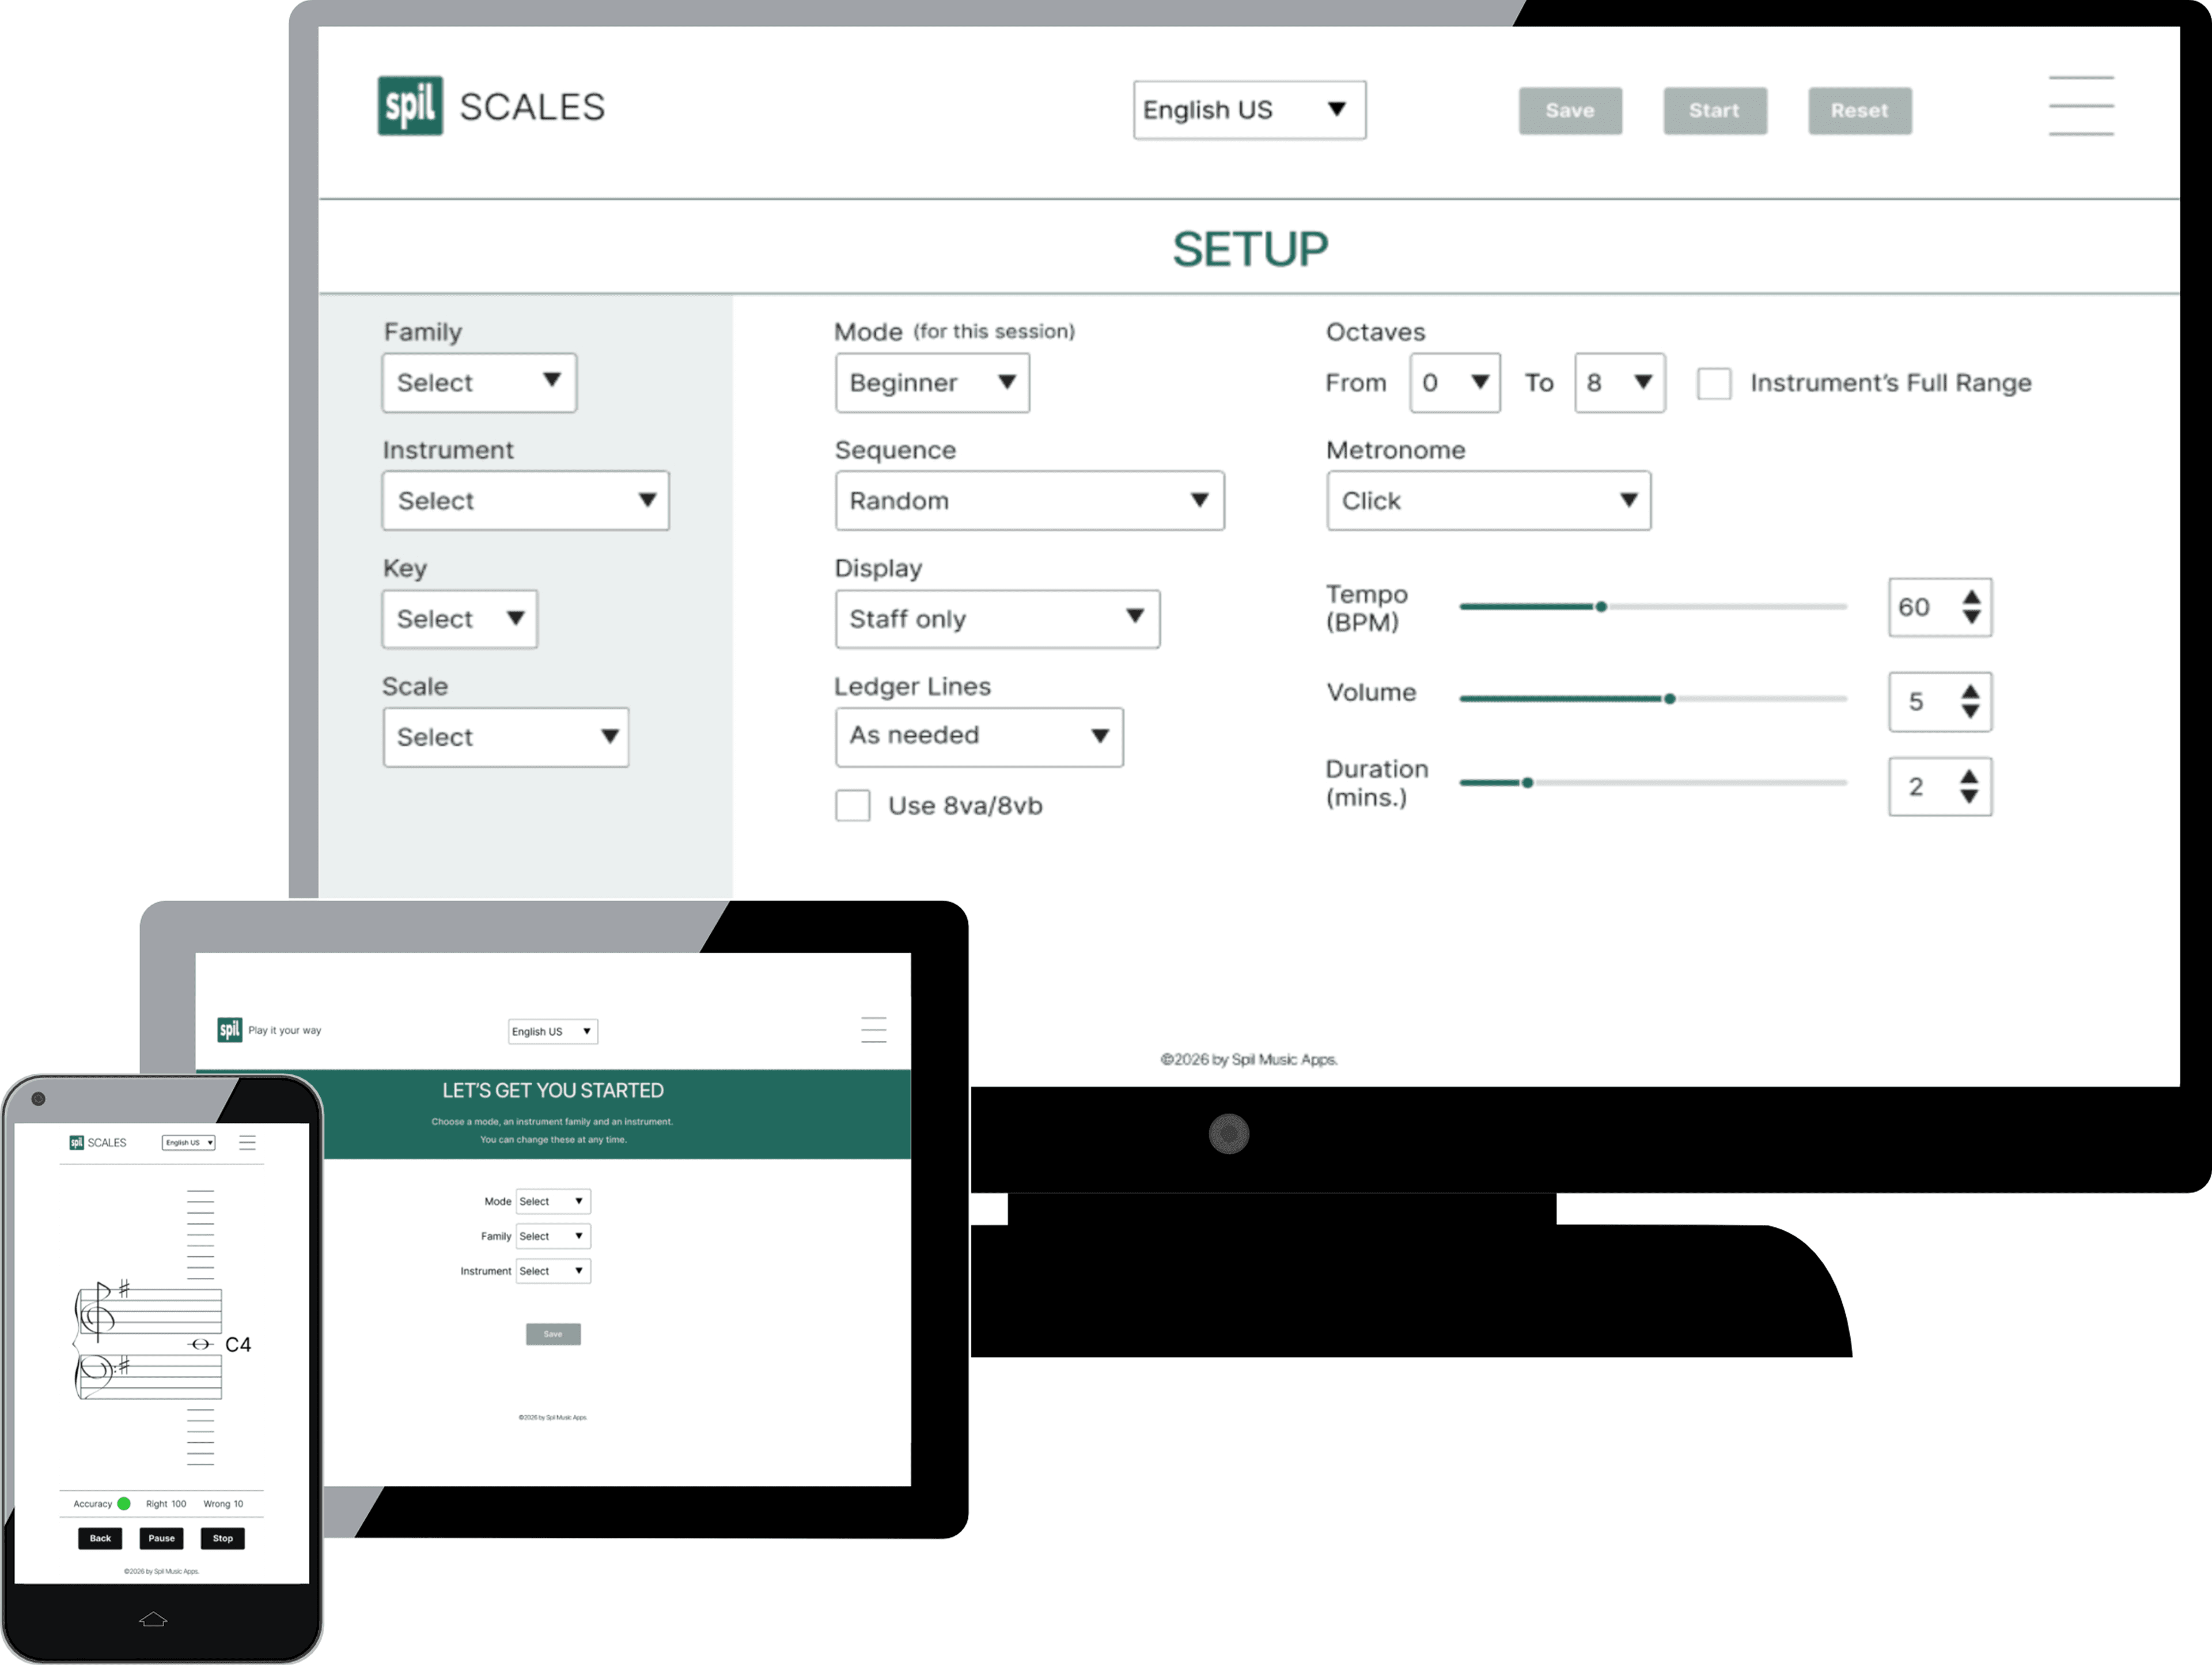The height and width of the screenshot is (1665, 2212).
Task: Open the English US language selector
Action: click(x=1249, y=110)
